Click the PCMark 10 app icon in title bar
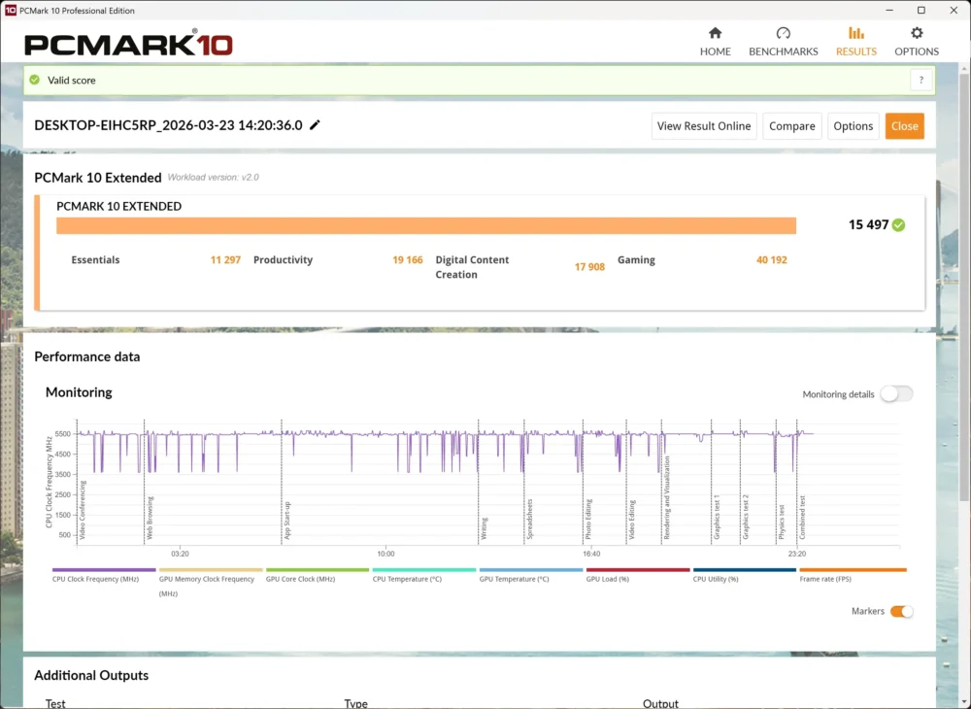 click(10, 11)
